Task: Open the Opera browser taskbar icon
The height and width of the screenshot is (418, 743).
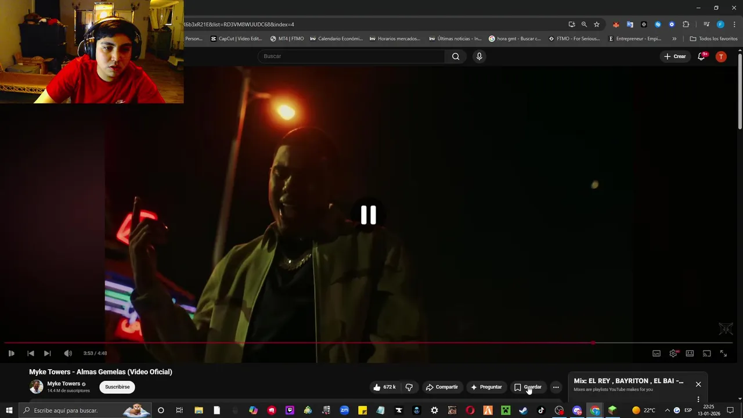Action: point(470,410)
